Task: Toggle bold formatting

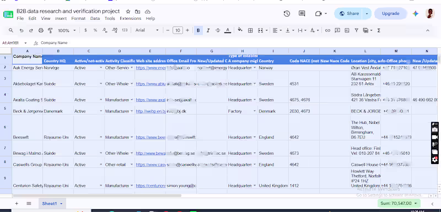Action: tap(198, 30)
